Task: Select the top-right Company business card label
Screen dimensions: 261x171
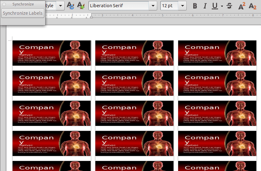Action: [x=217, y=53]
